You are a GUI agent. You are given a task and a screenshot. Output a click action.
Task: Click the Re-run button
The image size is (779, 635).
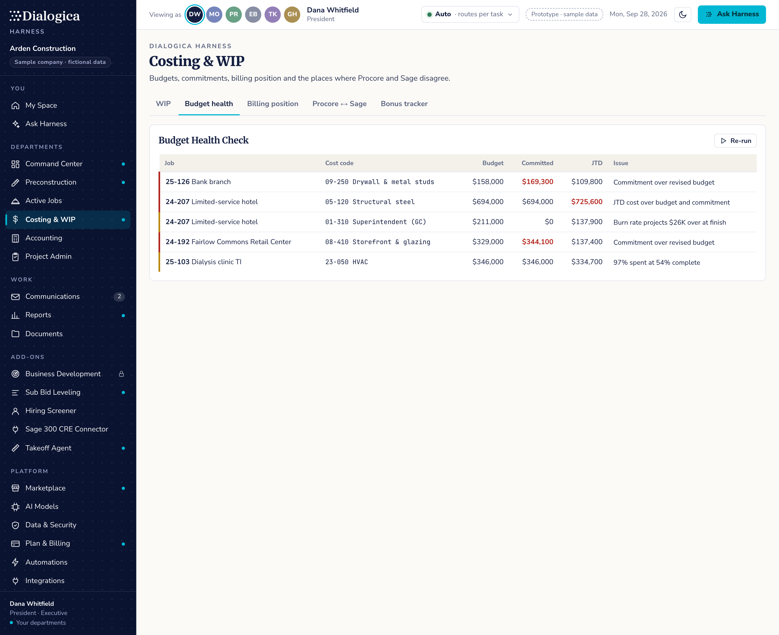click(x=735, y=141)
